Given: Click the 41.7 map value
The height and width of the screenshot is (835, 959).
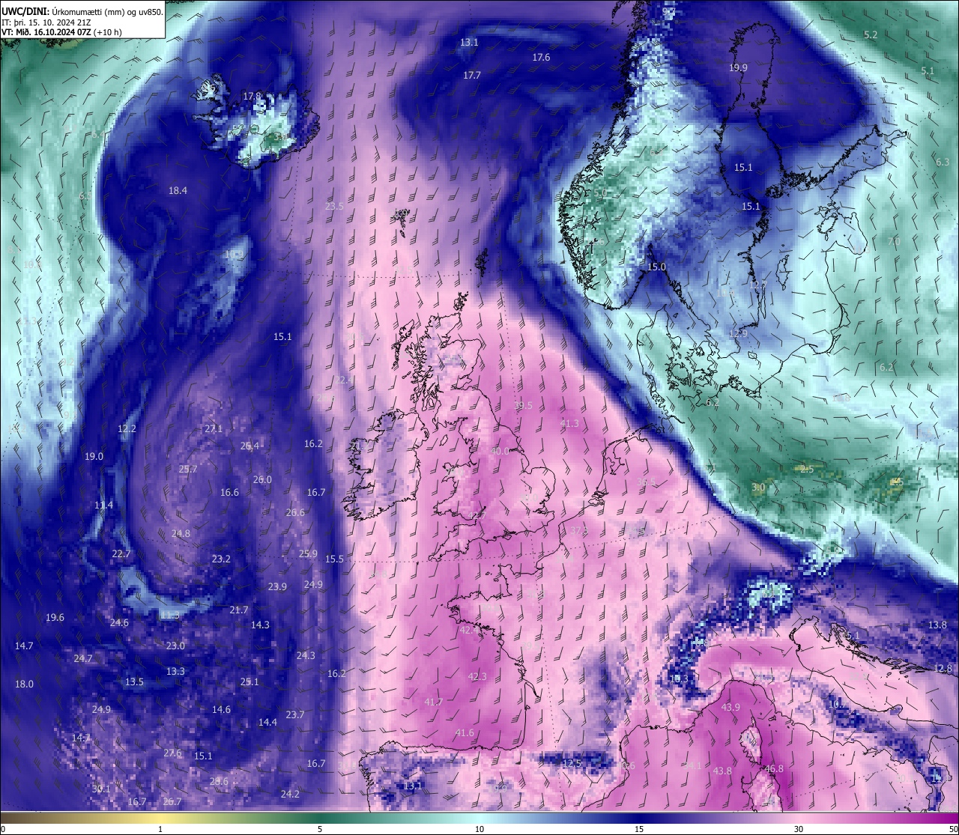Looking at the screenshot, I should pyautogui.click(x=434, y=702).
